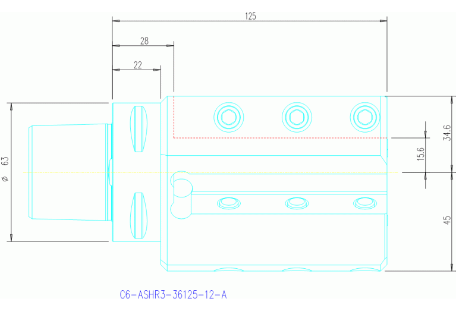Select the tapered shank on the left
The width and height of the screenshot is (456, 311).
point(68,172)
